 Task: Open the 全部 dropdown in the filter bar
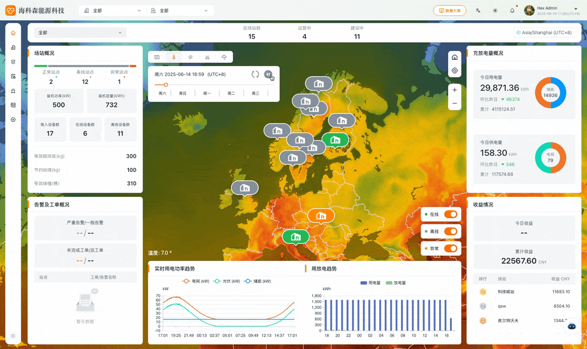tap(79, 32)
